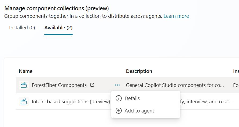Select the Available (2) tab
Viewport: 239px width, 127px height.
(x=58, y=28)
